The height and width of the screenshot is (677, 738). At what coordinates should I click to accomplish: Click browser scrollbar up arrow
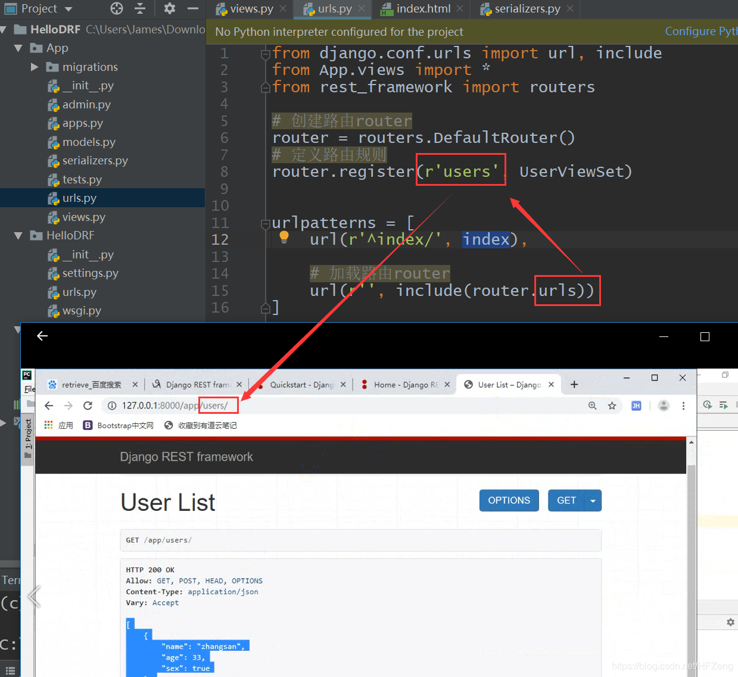(692, 442)
